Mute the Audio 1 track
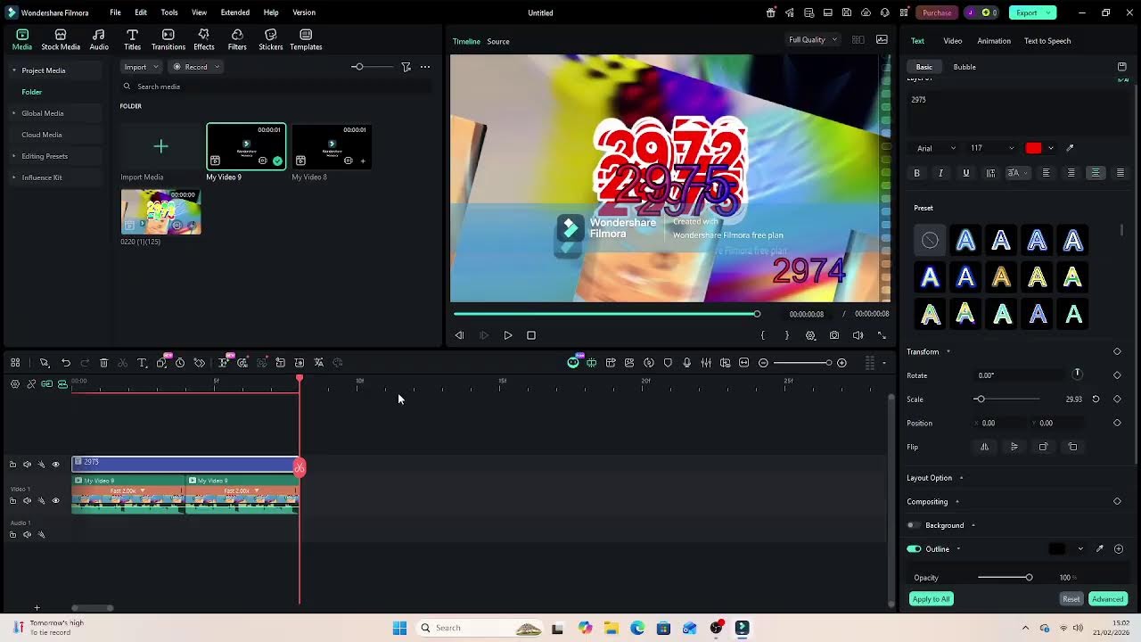Image resolution: width=1141 pixels, height=642 pixels. point(27,535)
